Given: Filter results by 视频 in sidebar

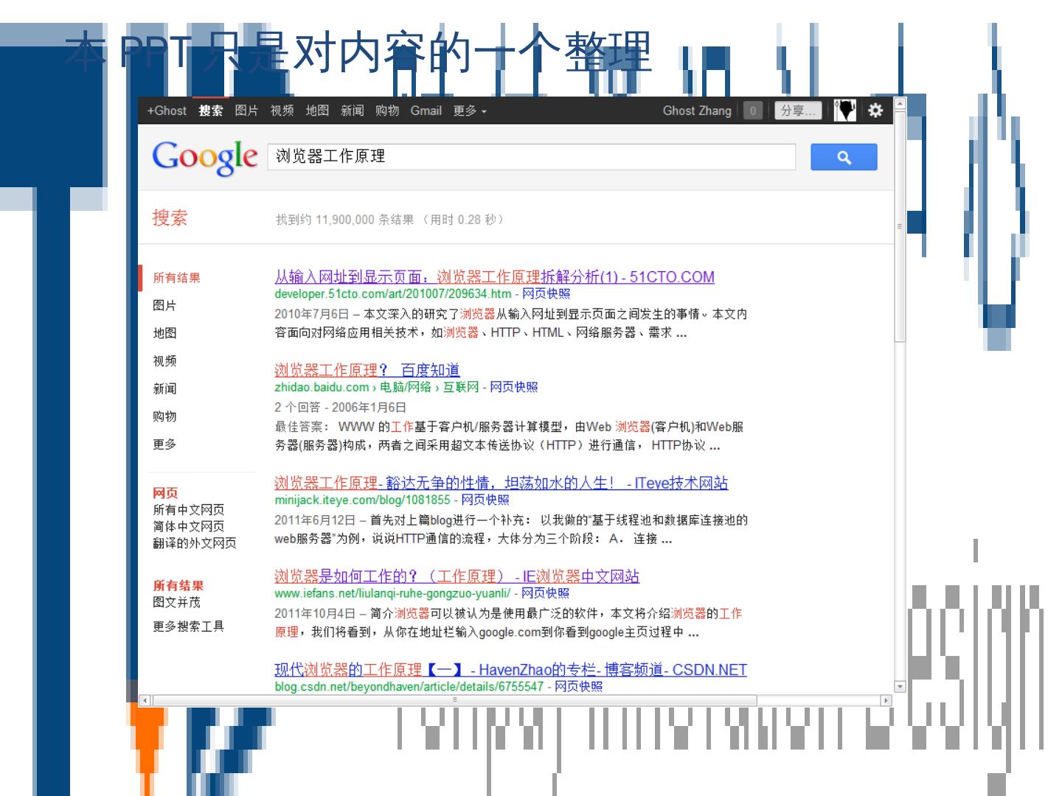Looking at the screenshot, I should coord(164,361).
